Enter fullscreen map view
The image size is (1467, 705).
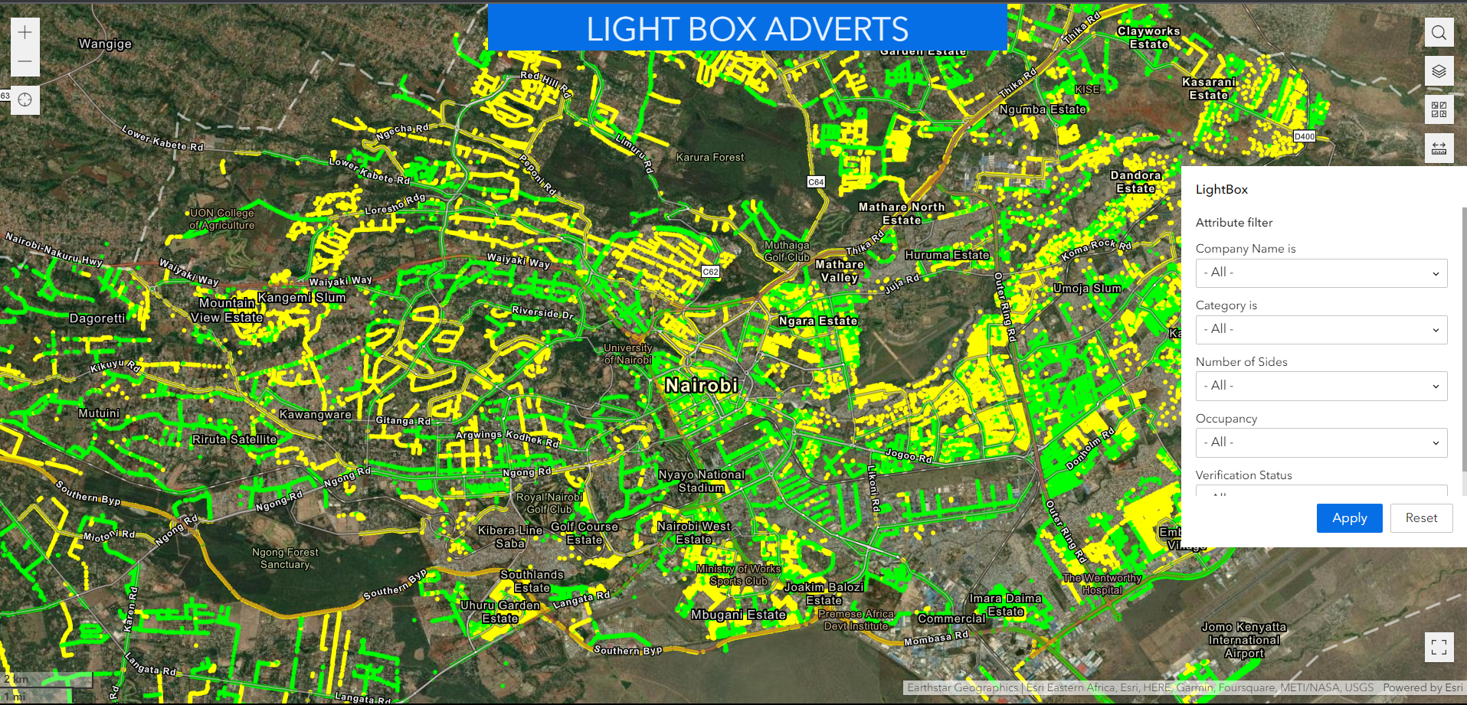coord(1439,647)
